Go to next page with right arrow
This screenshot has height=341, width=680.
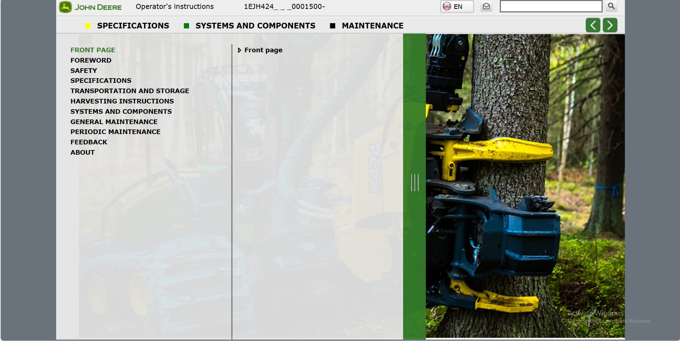coord(610,25)
